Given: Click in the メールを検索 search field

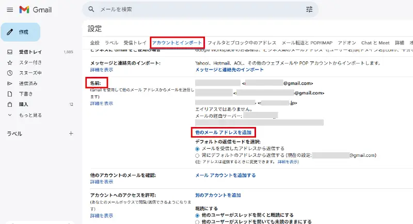Looking at the screenshot, I should [x=196, y=9].
